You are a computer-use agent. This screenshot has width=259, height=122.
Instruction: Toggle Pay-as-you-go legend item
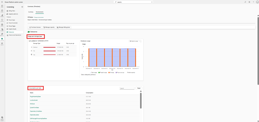[120, 72]
